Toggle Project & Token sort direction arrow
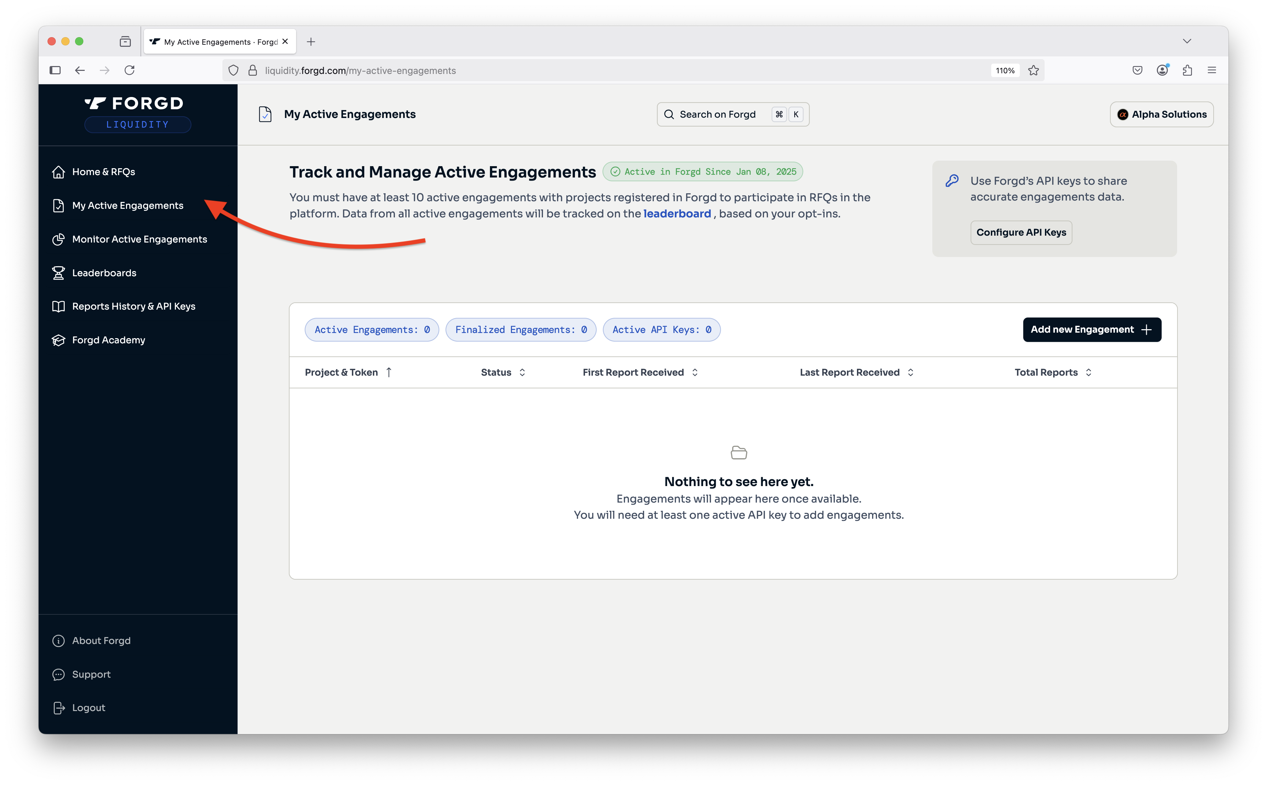This screenshot has height=785, width=1267. 389,372
